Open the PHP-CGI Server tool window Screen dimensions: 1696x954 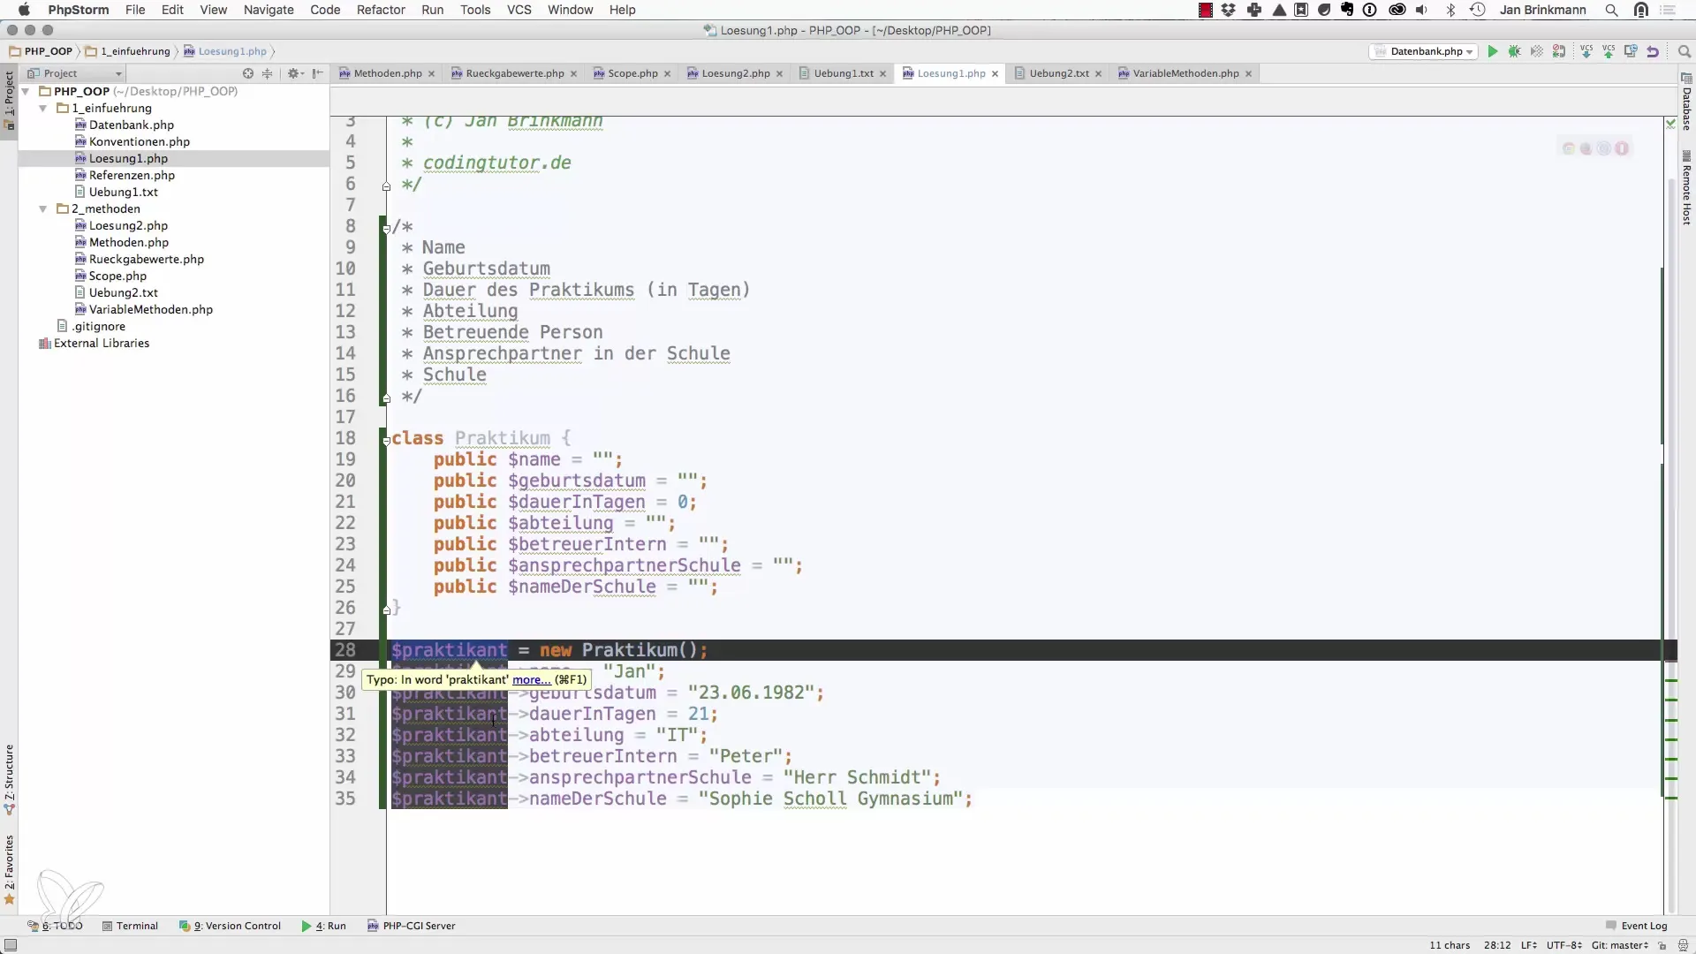coord(411,926)
